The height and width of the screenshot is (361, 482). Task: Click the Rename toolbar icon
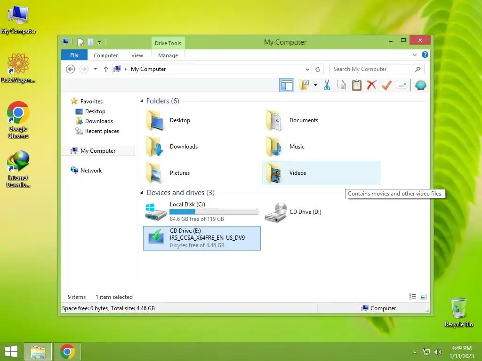402,85
